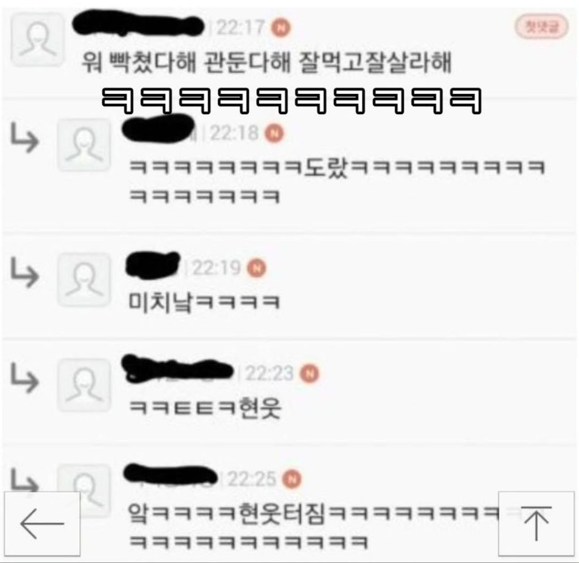Click the 22:25 timestamp

(x=252, y=479)
